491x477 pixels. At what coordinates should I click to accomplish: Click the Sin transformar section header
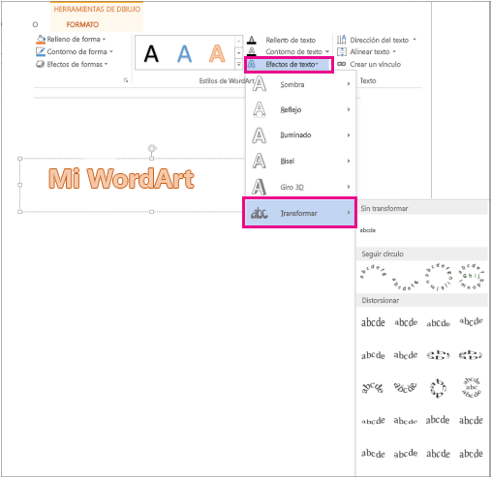[x=422, y=208]
